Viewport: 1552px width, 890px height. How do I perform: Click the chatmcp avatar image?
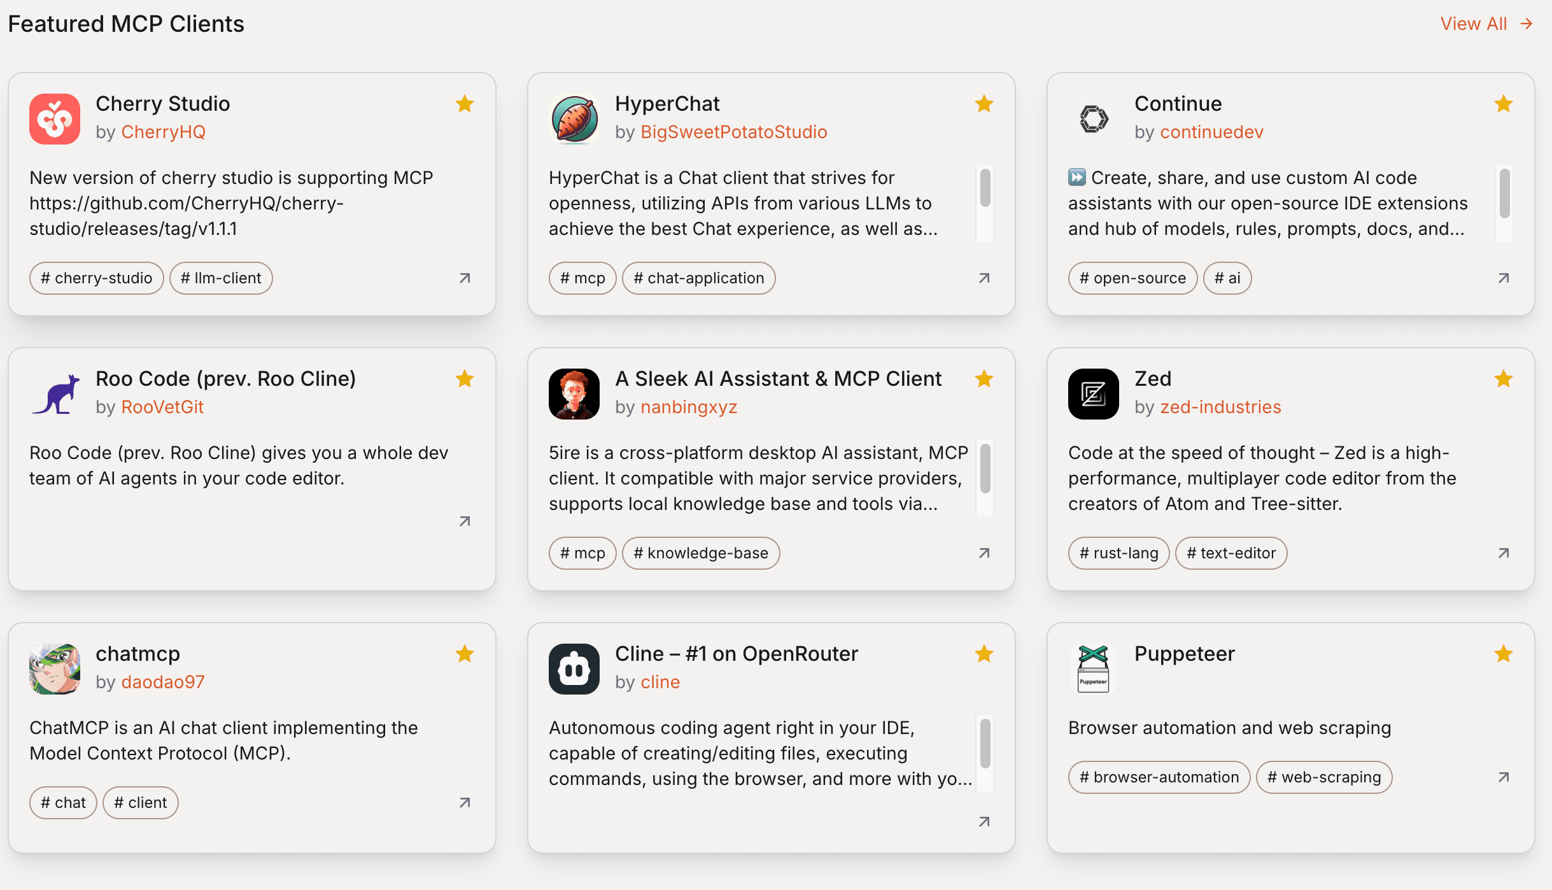[x=55, y=669]
